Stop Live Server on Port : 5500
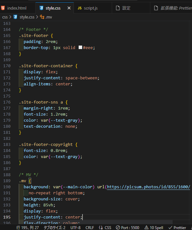Viewport: 192px width, 230px height. [127, 228]
